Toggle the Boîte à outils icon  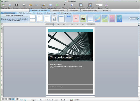[90, 5]
